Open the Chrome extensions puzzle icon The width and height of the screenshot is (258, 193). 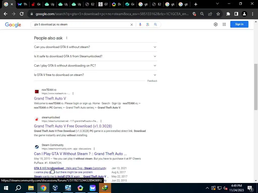(228, 14)
